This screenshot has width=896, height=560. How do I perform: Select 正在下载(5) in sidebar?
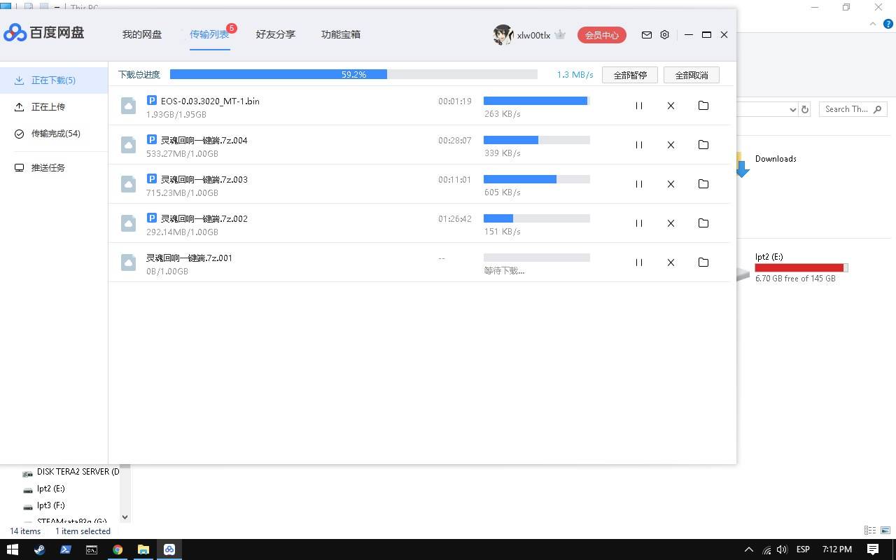tap(54, 80)
